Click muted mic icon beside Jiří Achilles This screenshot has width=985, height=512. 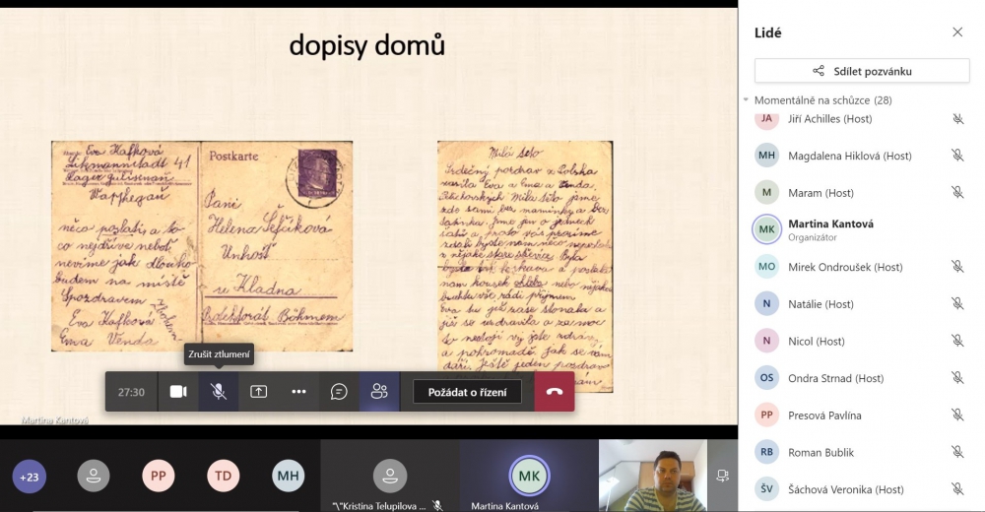pos(958,119)
